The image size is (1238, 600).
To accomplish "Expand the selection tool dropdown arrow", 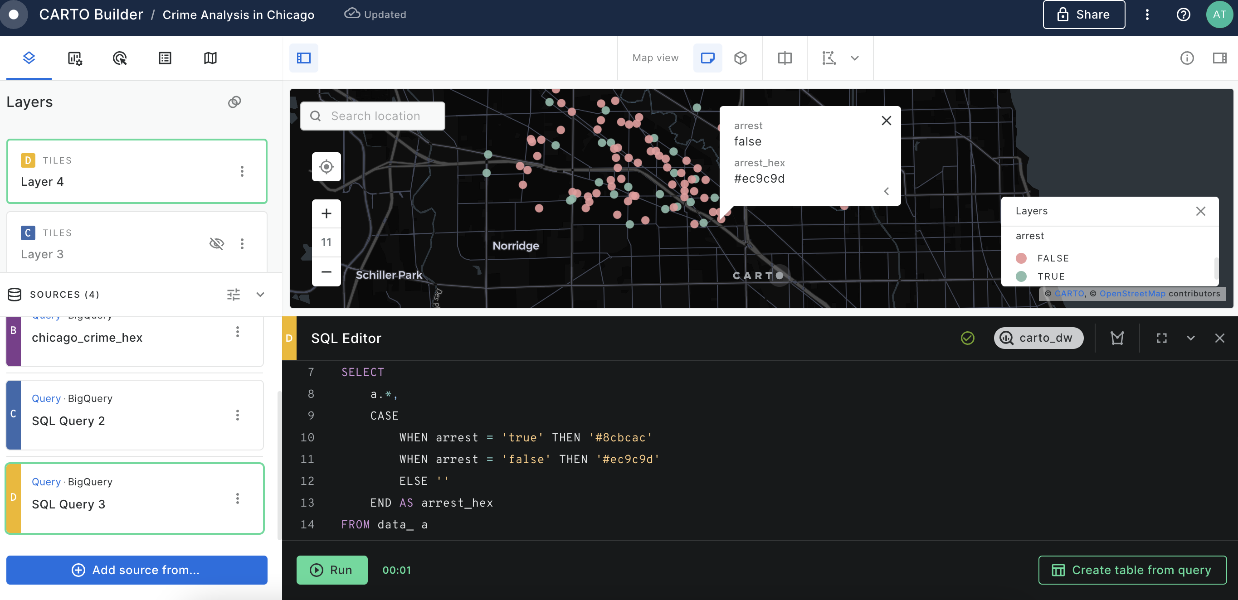I will point(854,58).
